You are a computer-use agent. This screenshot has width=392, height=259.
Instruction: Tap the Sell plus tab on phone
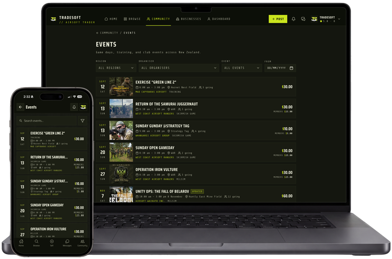pyautogui.click(x=52, y=243)
